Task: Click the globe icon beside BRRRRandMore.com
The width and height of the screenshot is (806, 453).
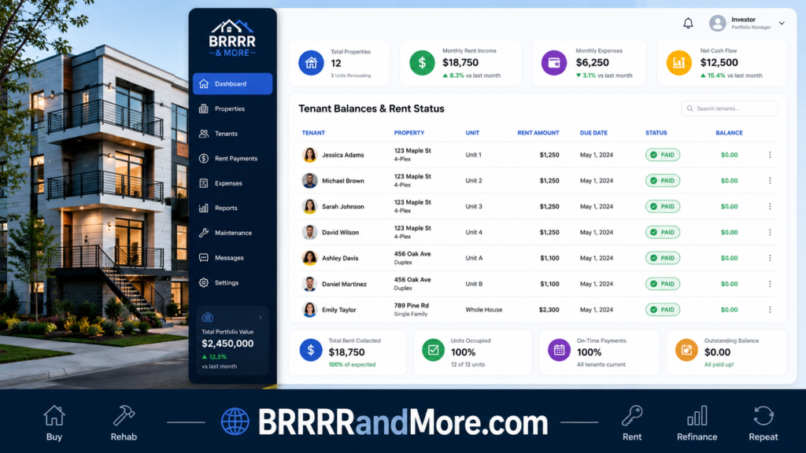Action: [235, 422]
